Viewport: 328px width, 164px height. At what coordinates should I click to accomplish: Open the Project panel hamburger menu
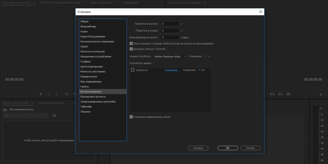(32, 103)
